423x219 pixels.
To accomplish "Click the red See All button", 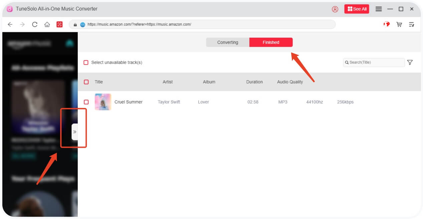I will pos(357,9).
